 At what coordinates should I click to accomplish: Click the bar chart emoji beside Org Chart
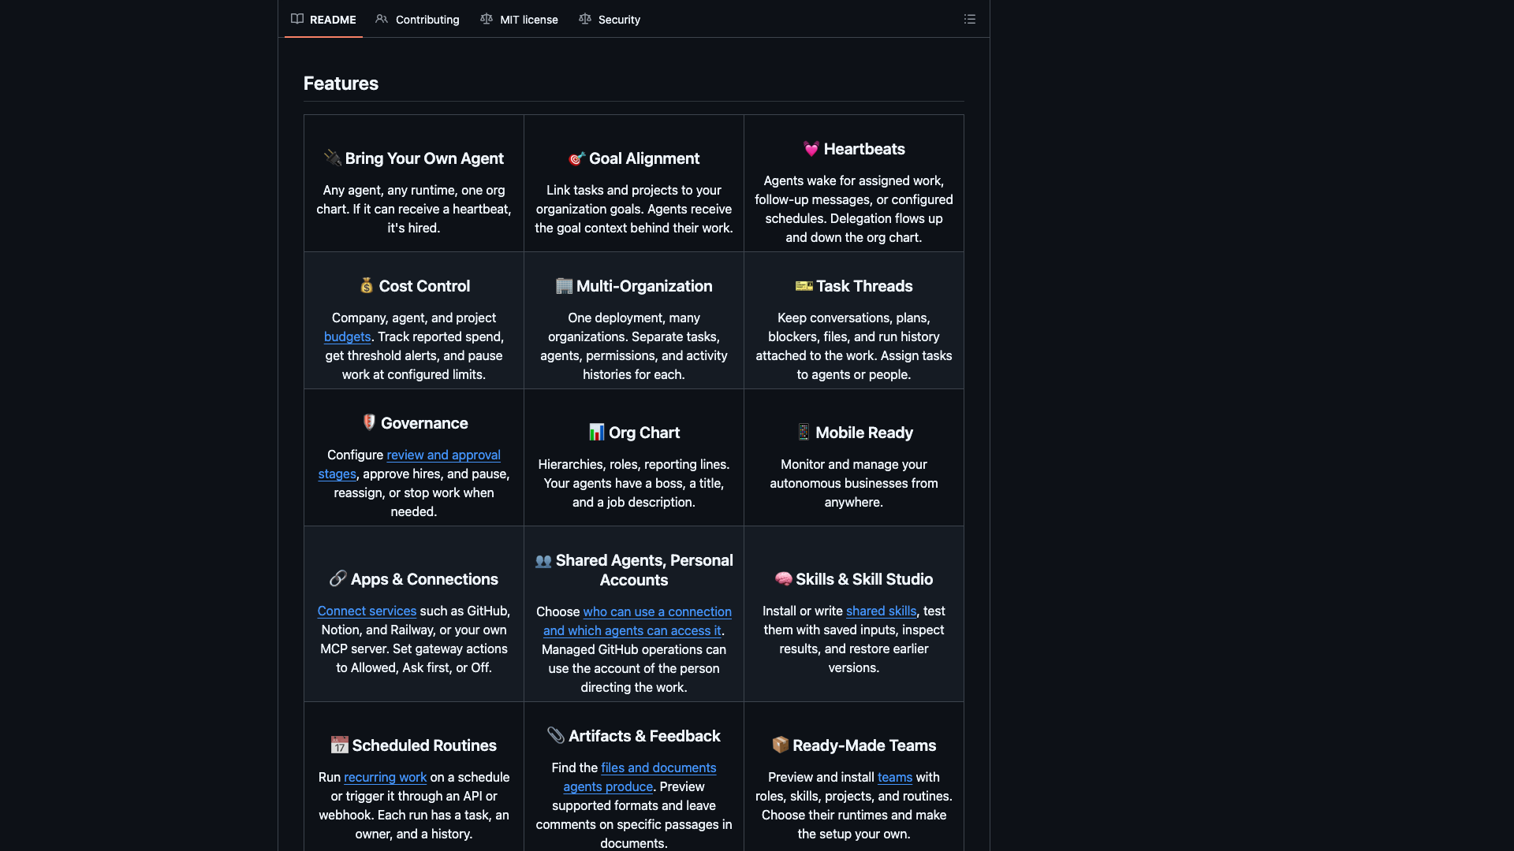click(x=597, y=433)
